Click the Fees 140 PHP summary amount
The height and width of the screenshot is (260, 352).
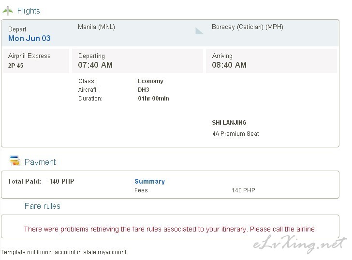tap(243, 190)
